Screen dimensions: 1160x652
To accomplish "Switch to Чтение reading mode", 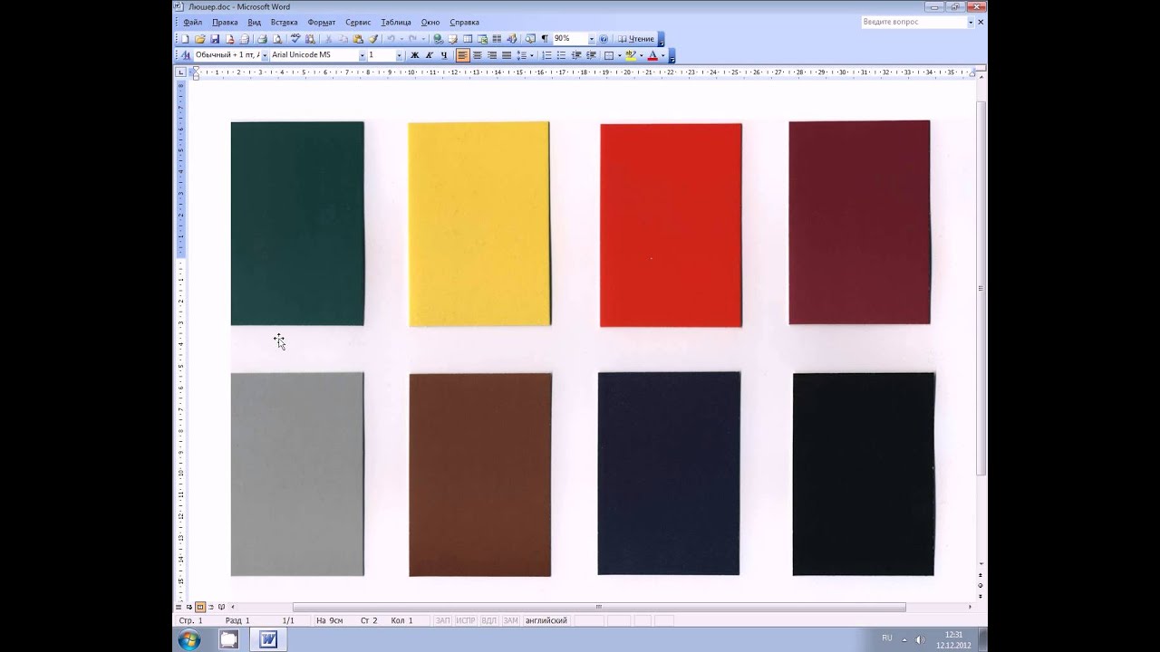I will tap(635, 39).
